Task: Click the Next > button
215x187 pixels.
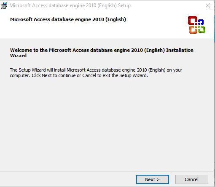Action: (x=153, y=179)
